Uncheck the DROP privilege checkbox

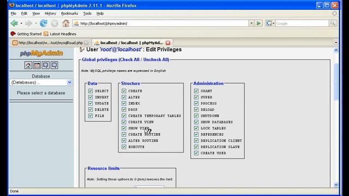(124, 109)
